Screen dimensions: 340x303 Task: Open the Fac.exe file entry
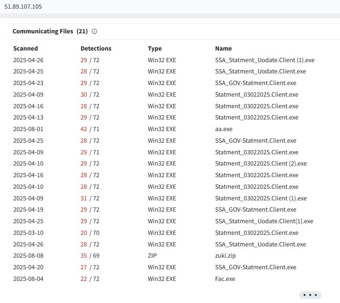click(x=224, y=279)
